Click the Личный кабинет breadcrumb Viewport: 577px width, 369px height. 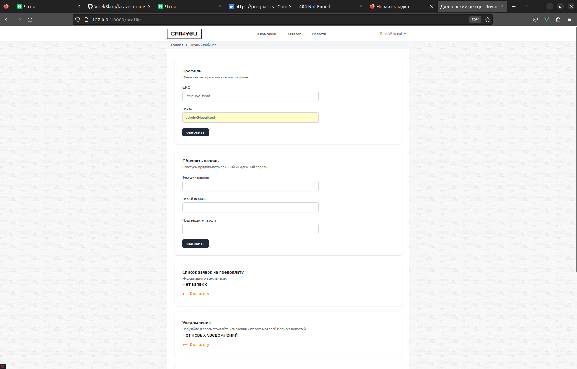click(x=203, y=45)
